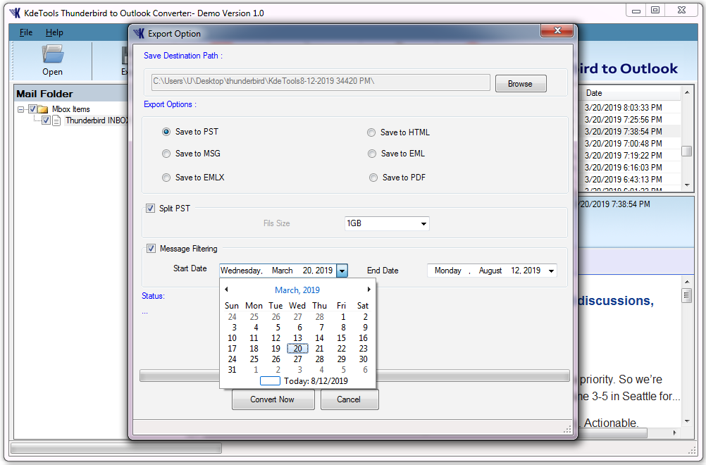Select Save to MSG radio button
706x465 pixels.
[x=166, y=154]
